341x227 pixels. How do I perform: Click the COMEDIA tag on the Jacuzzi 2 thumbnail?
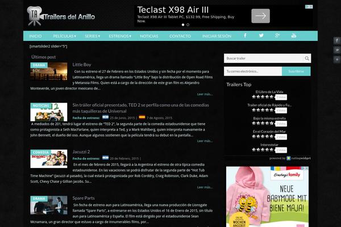pos(41,152)
